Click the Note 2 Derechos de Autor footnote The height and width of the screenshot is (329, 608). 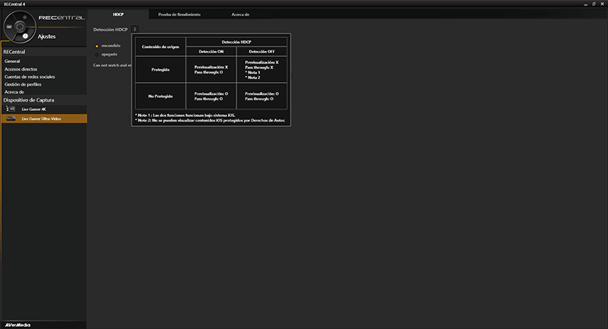click(x=211, y=121)
